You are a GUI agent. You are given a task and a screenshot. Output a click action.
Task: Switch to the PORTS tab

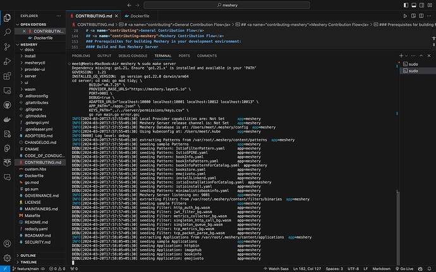pyautogui.click(x=184, y=56)
